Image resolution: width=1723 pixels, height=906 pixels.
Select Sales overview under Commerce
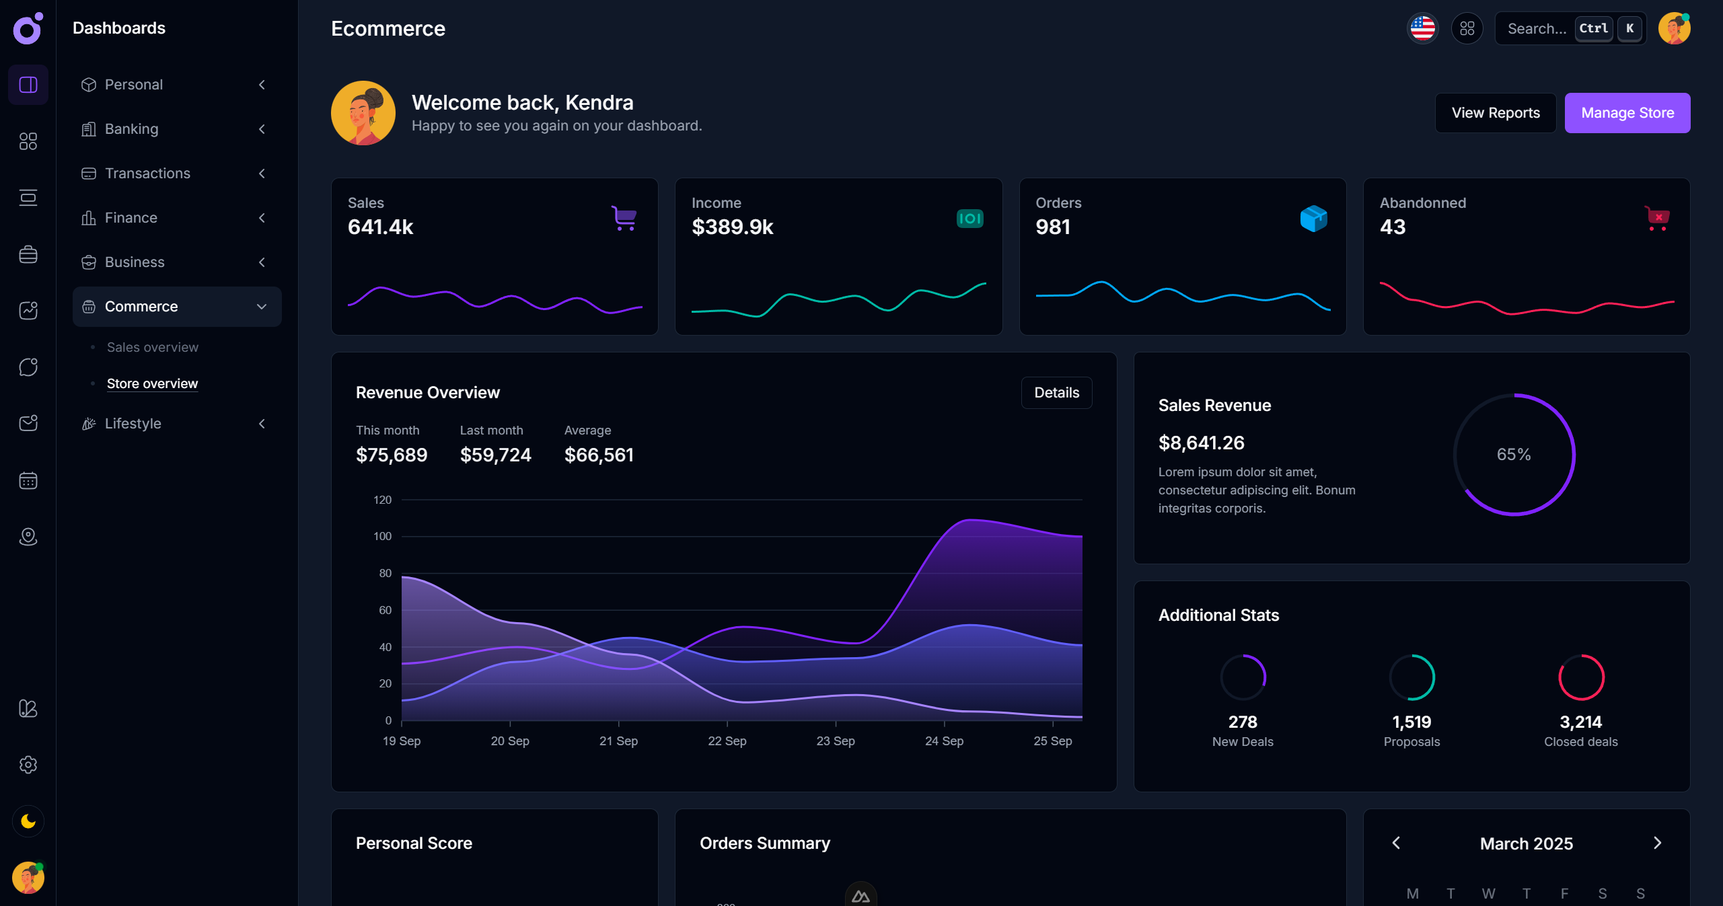(152, 347)
